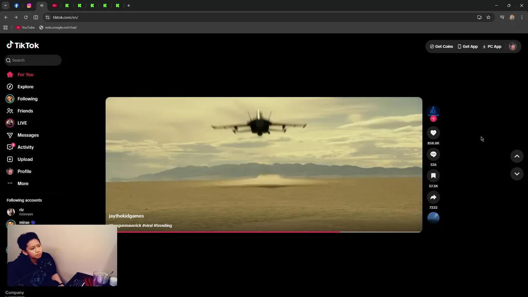This screenshot has width=528, height=297.
Task: Open the TikTok profile avatar menu
Action: [513, 47]
